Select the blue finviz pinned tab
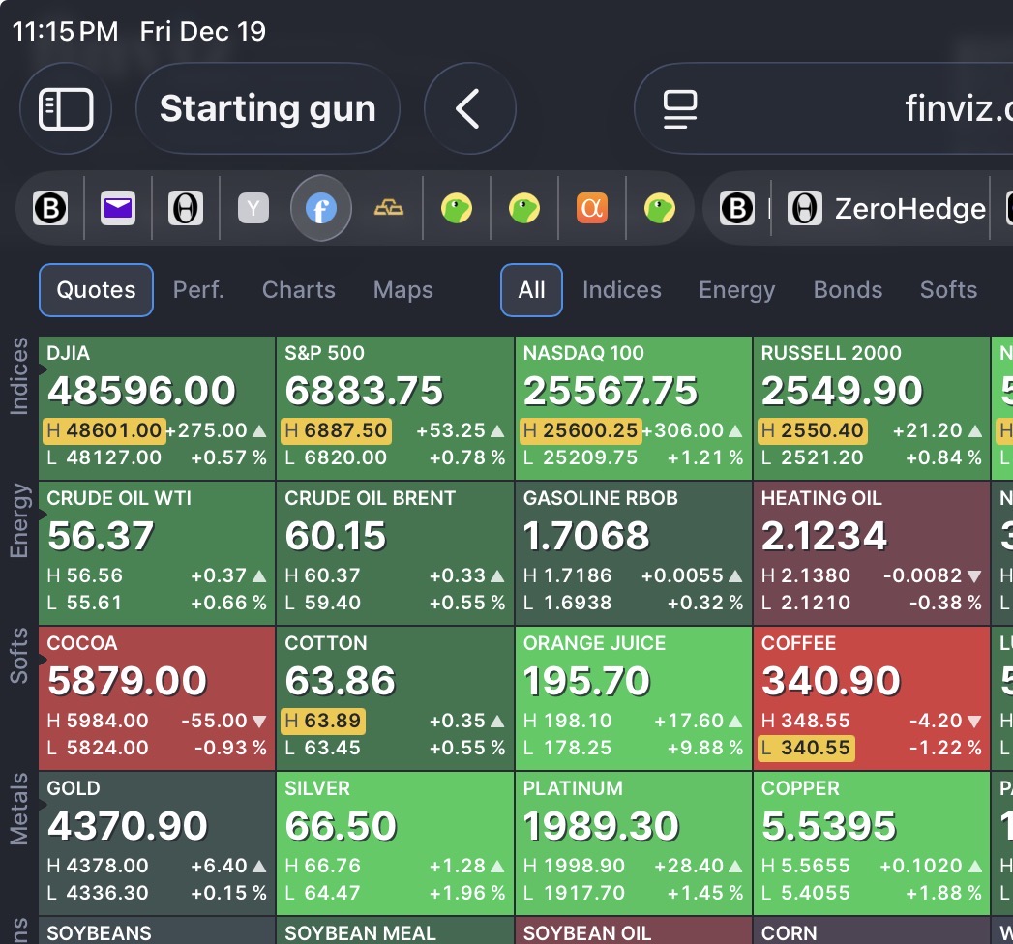Image resolution: width=1013 pixels, height=944 pixels. click(321, 208)
